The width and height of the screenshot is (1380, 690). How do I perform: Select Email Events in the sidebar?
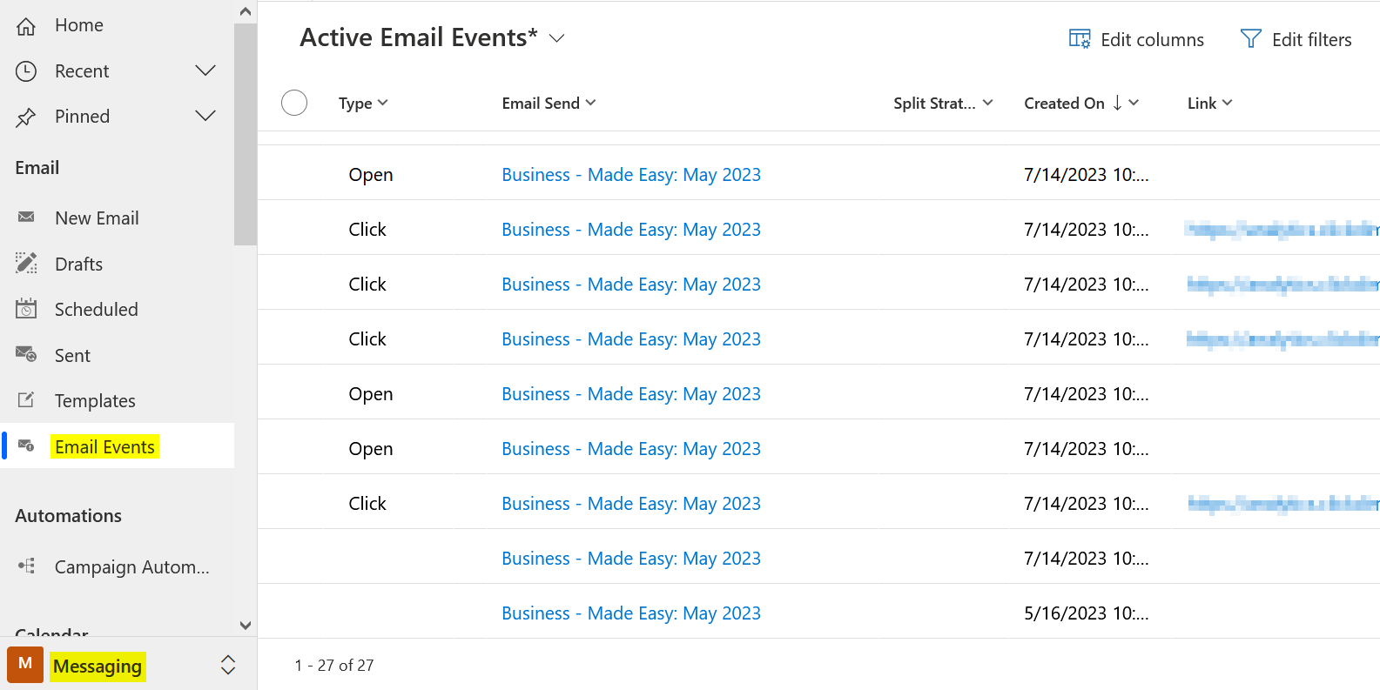coord(117,445)
